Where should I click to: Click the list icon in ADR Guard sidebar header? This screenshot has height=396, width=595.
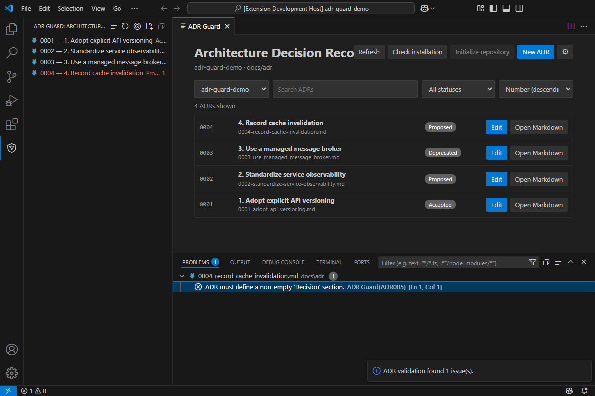(x=114, y=26)
